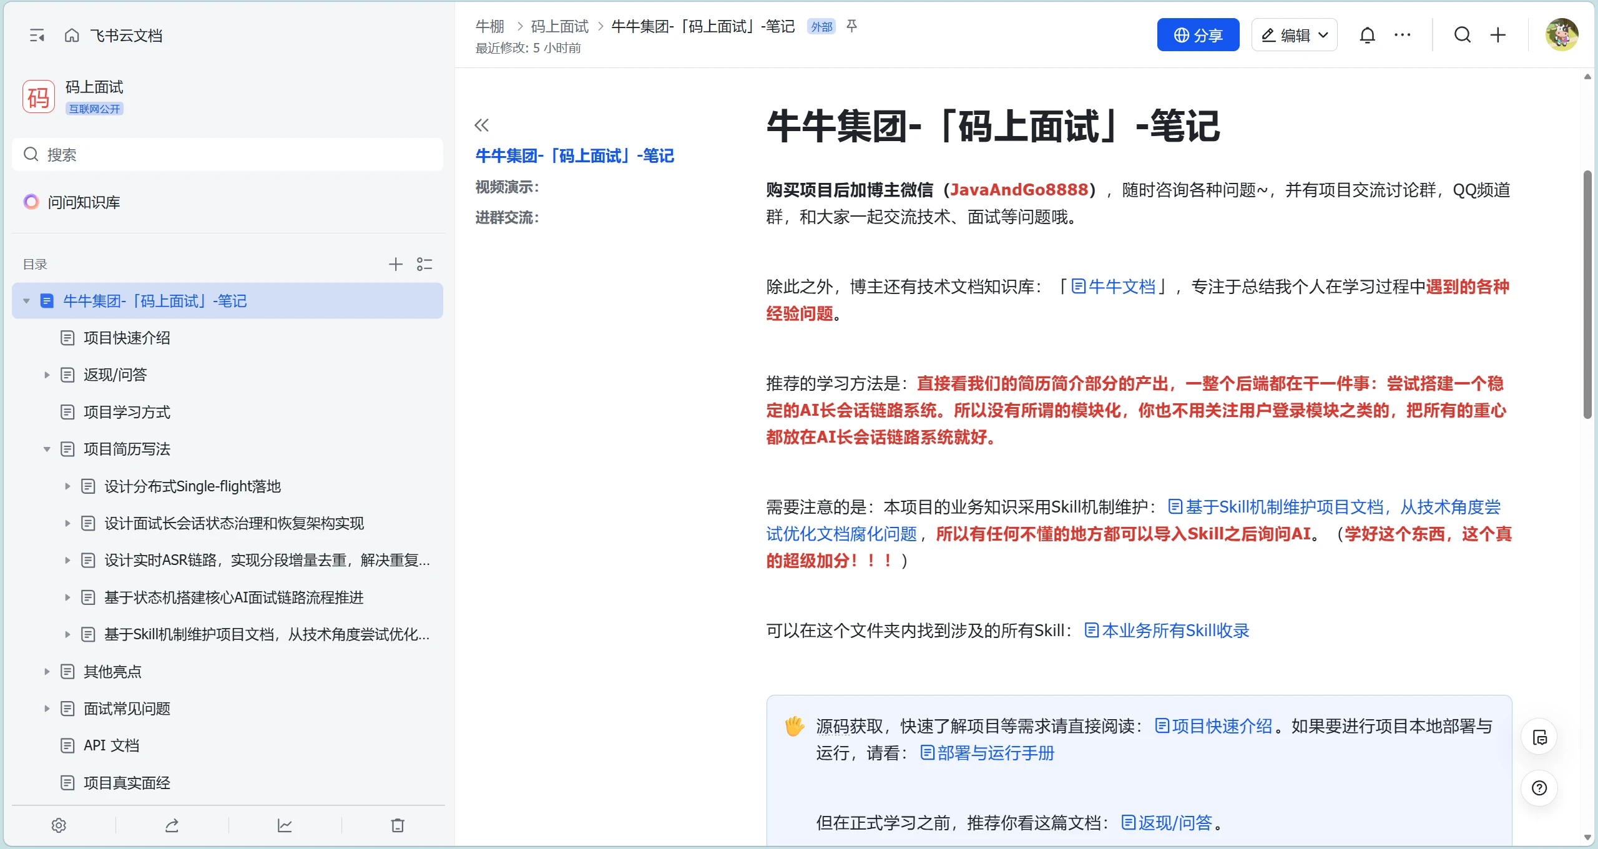Open notifications bell icon
The width and height of the screenshot is (1598, 849).
coord(1367,35)
